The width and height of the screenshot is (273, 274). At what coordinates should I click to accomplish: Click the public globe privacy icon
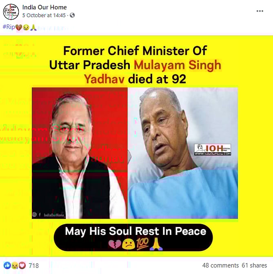pyautogui.click(x=72, y=16)
